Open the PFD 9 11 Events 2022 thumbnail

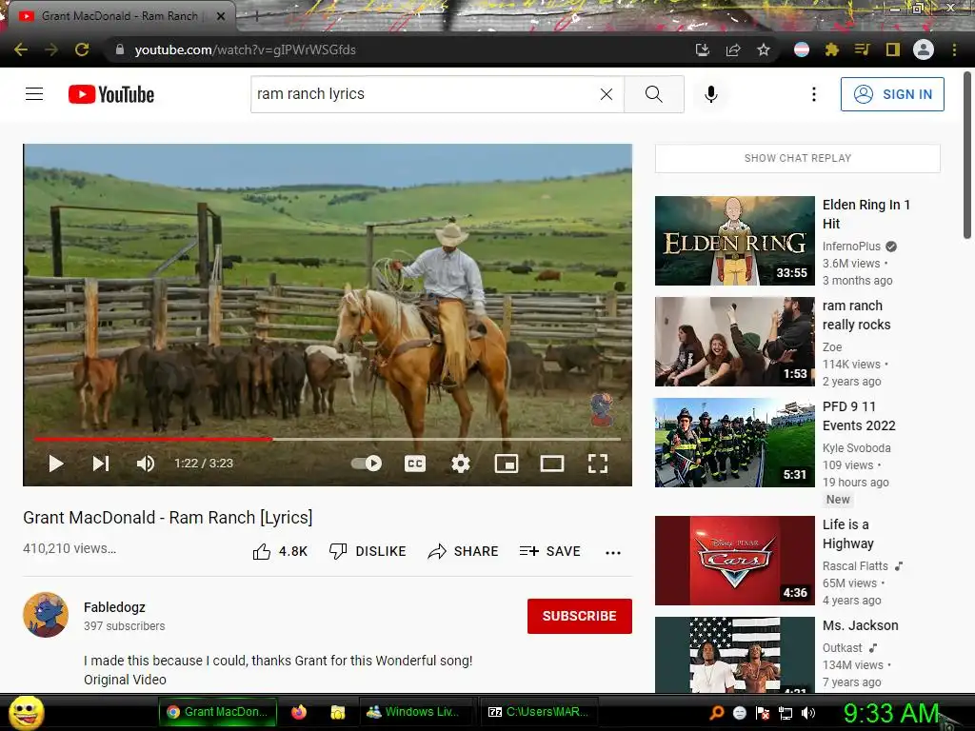(734, 442)
